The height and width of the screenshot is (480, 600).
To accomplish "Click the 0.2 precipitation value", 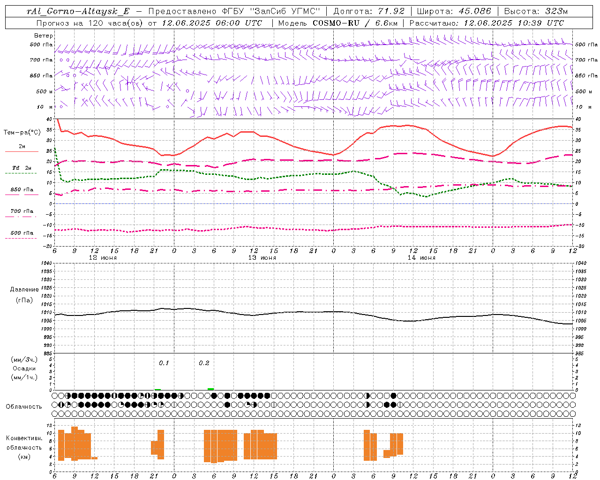I will (x=204, y=363).
